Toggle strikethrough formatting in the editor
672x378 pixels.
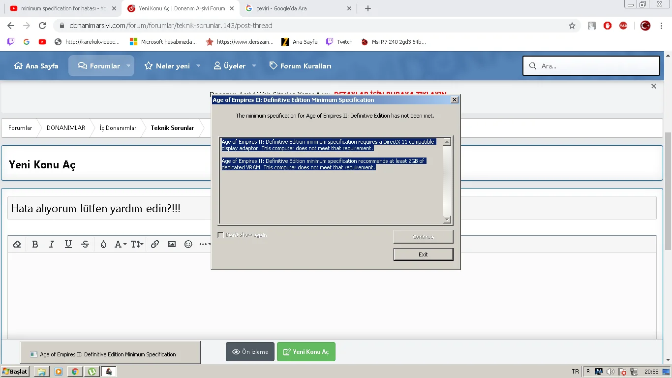pyautogui.click(x=85, y=244)
